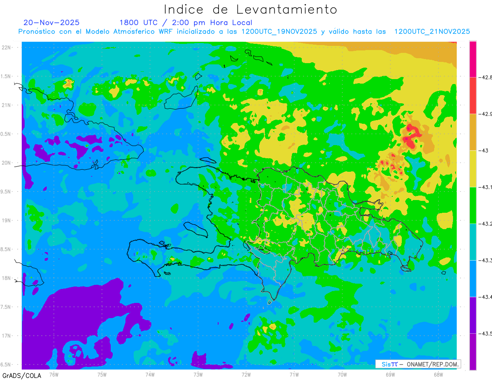Select the date '20-Nov-2025'
This screenshot has height=380, width=492.
pyautogui.click(x=52, y=23)
